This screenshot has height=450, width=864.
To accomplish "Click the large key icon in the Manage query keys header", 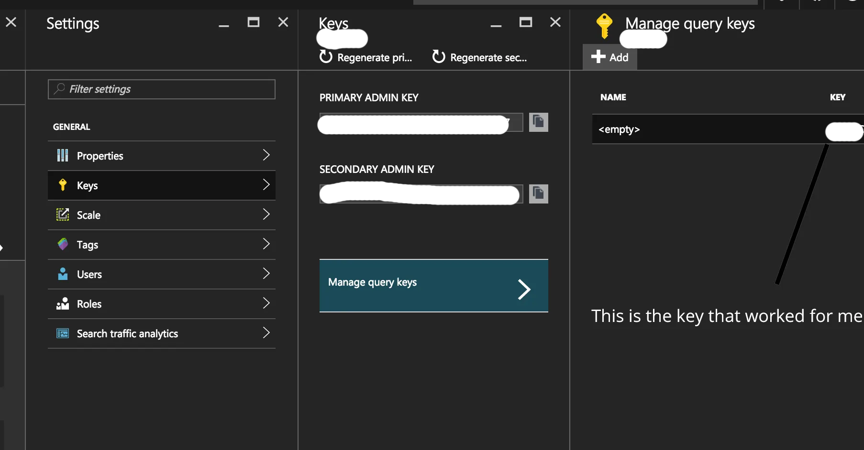I will point(604,25).
